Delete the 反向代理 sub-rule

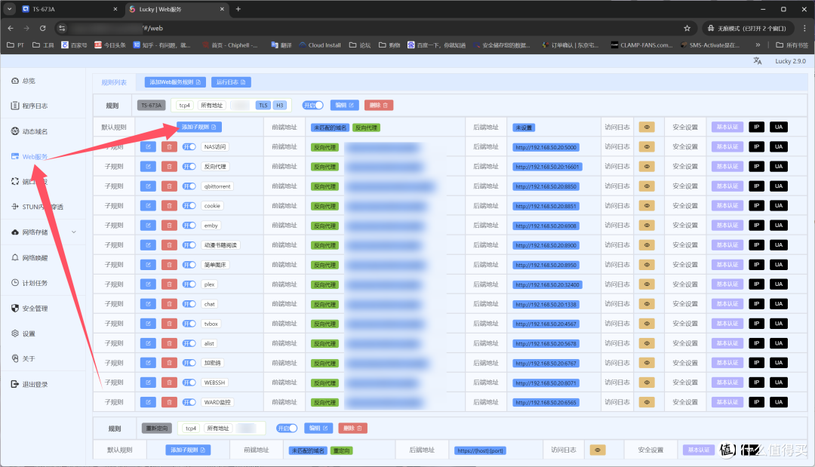169,167
